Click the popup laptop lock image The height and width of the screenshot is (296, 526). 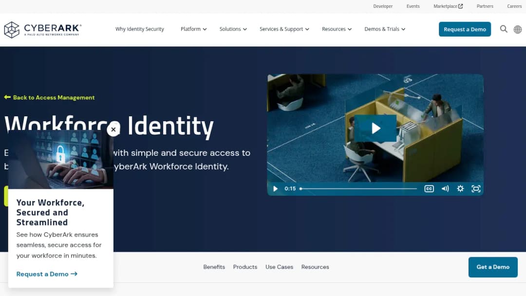[61, 159]
